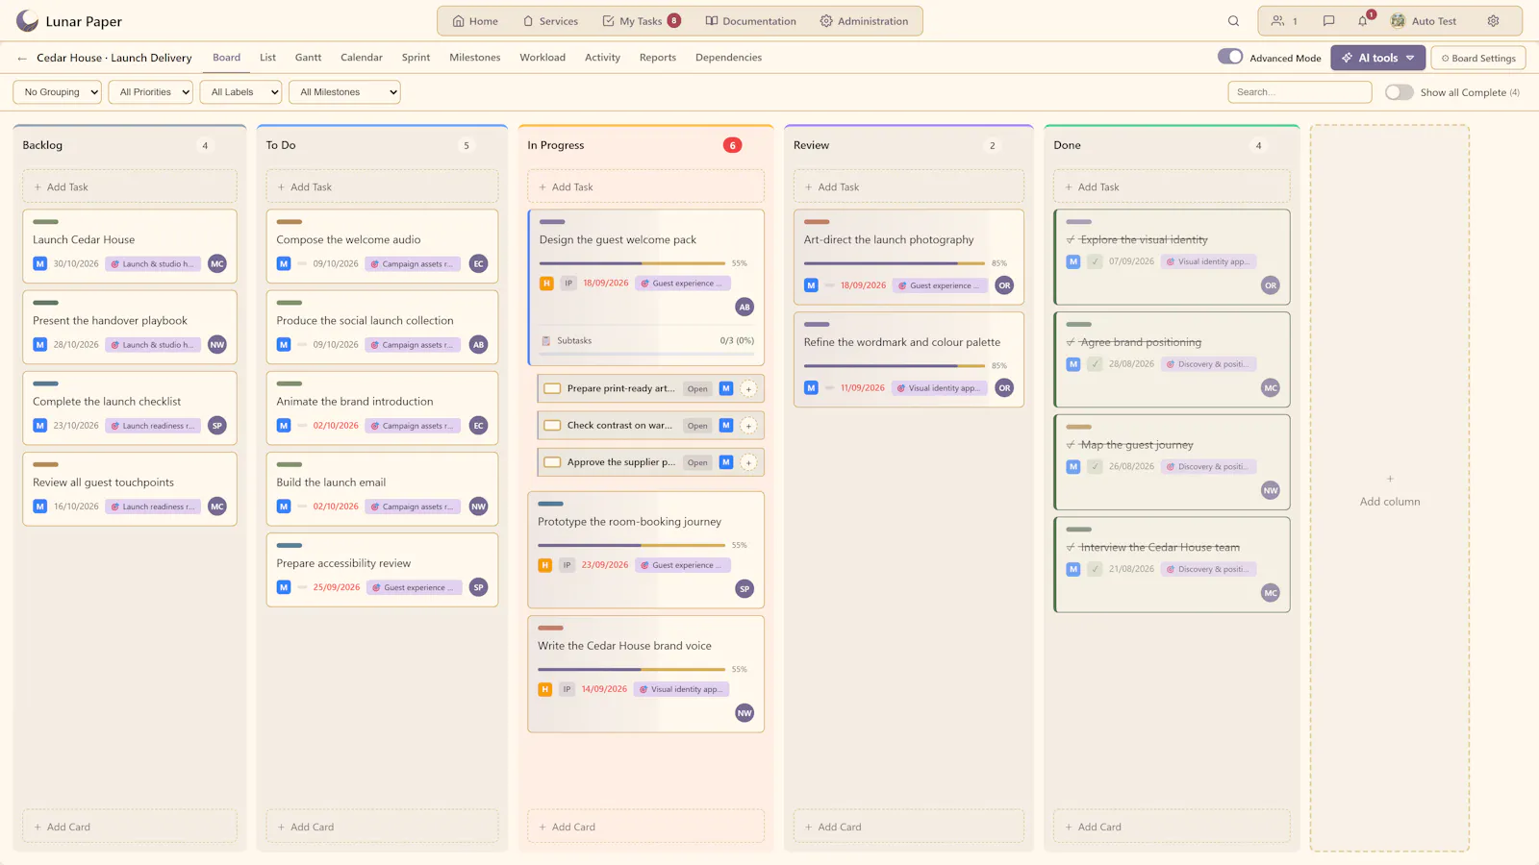Open the Build the launch email card
Viewport: 1539px width, 865px height.
coord(382,489)
